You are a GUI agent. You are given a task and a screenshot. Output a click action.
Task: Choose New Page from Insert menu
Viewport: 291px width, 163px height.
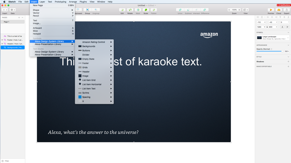(x=52, y=5)
